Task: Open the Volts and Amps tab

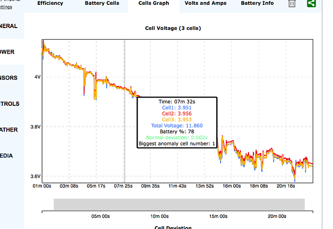Action: tap(205, 3)
